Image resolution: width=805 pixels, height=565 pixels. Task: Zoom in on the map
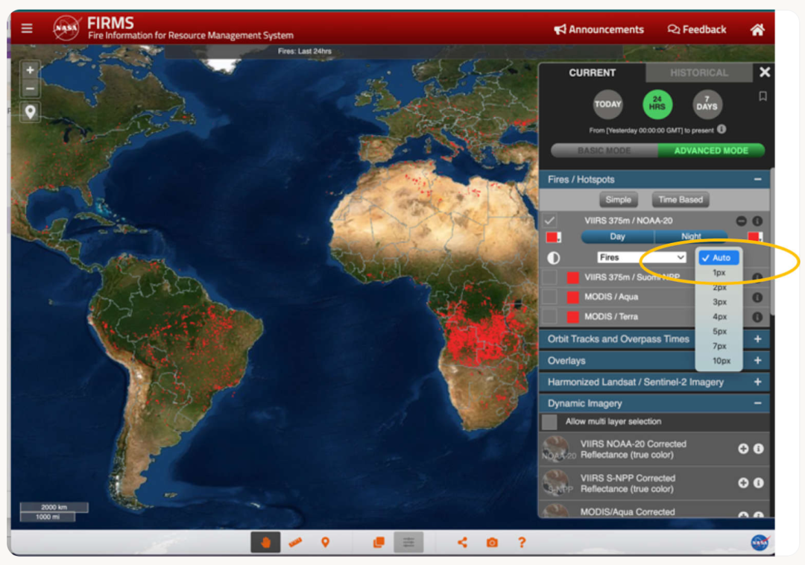[x=31, y=70]
